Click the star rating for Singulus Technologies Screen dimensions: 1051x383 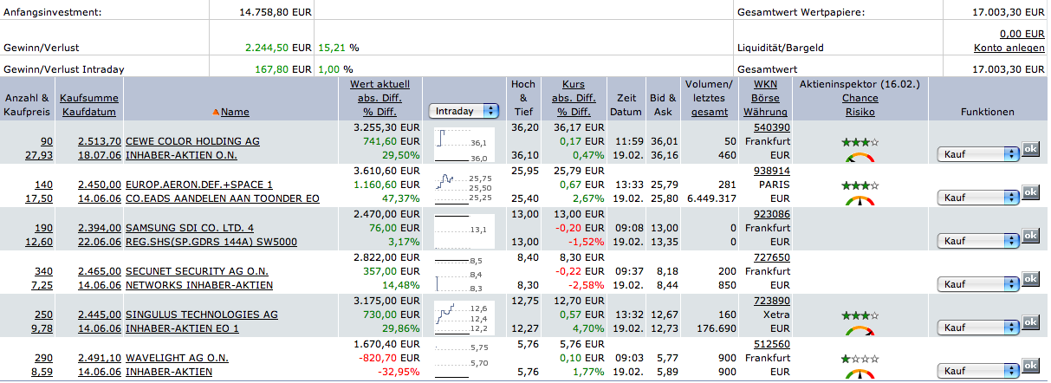(x=860, y=315)
